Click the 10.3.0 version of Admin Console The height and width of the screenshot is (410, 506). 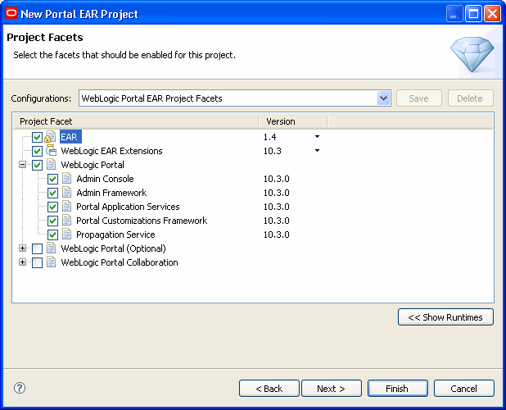coord(276,179)
